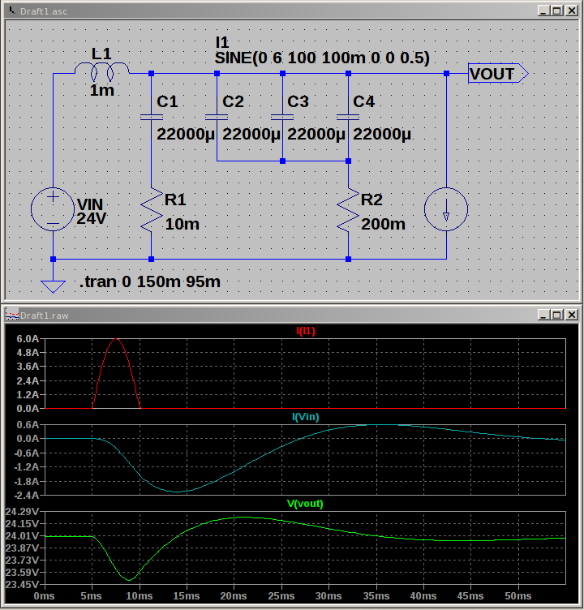Click the -2.4A axis label on I(Vin) plot
The height and width of the screenshot is (610, 584).
coord(27,496)
